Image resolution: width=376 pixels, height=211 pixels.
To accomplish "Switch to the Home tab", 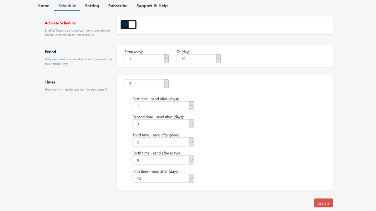I will 43,6.
